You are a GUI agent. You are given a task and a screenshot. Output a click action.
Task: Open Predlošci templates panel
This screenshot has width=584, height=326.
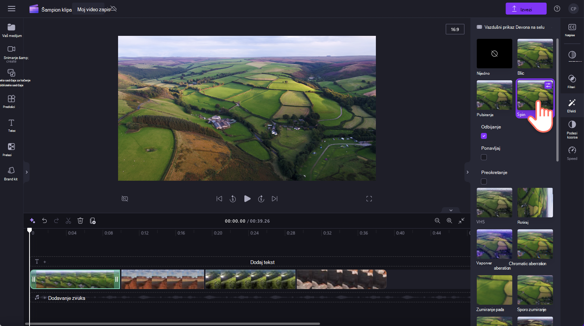12,101
